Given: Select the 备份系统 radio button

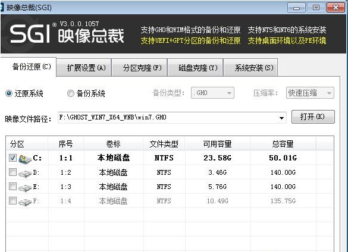Looking at the screenshot, I should click(71, 93).
